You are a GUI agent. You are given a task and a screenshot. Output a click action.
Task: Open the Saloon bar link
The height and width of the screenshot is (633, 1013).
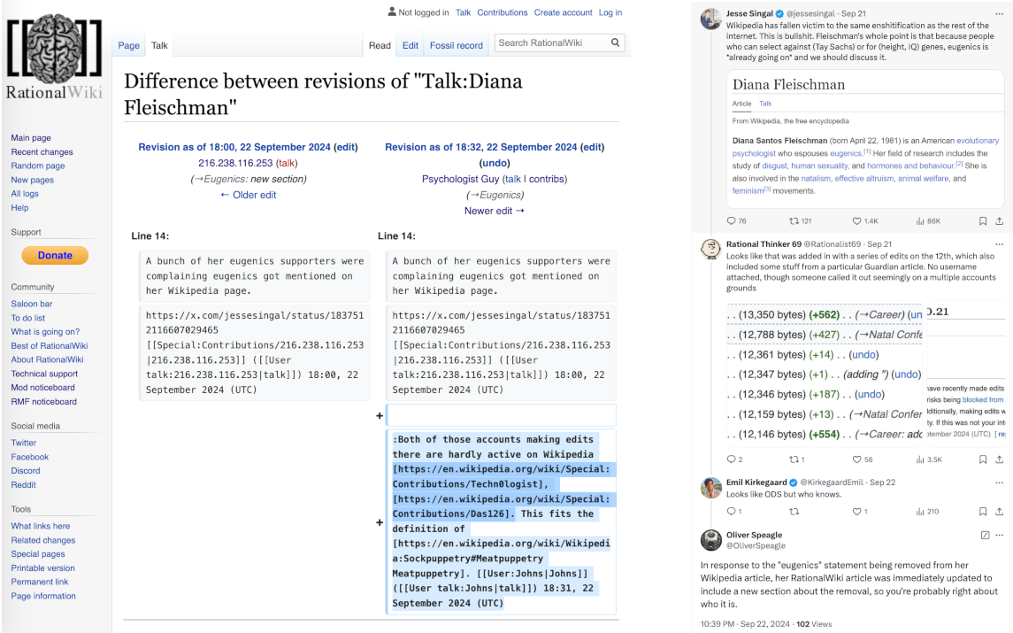coord(32,304)
